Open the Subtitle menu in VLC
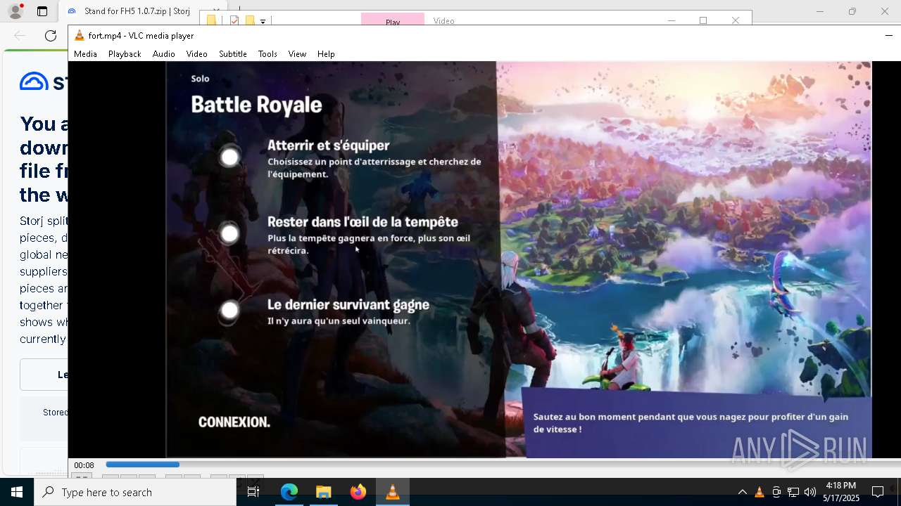The width and height of the screenshot is (901, 506). point(232,54)
